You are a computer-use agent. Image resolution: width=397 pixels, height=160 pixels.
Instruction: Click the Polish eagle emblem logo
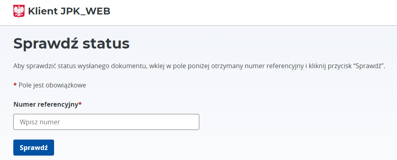pyautogui.click(x=19, y=11)
